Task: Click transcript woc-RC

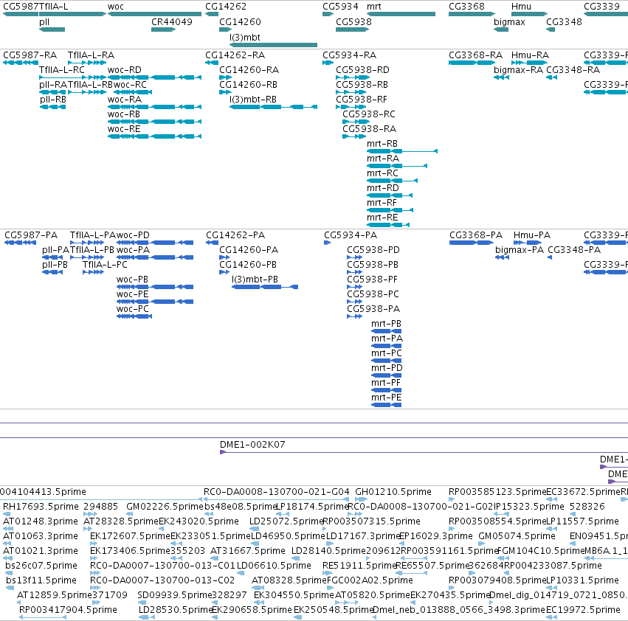Action: 133,92
